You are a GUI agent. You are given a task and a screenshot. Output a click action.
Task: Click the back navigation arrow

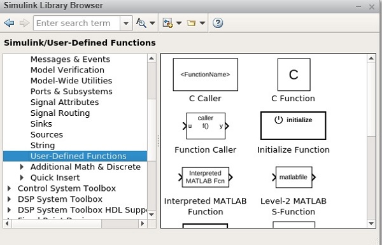[9, 23]
